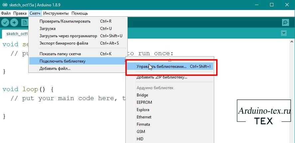Open the Помощь menu
This screenshot has width=295, height=143.
pyautogui.click(x=80, y=13)
